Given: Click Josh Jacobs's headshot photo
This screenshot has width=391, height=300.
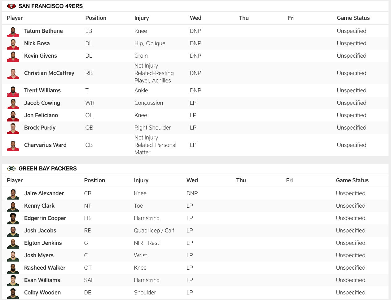Looking at the screenshot, I should [x=13, y=230].
